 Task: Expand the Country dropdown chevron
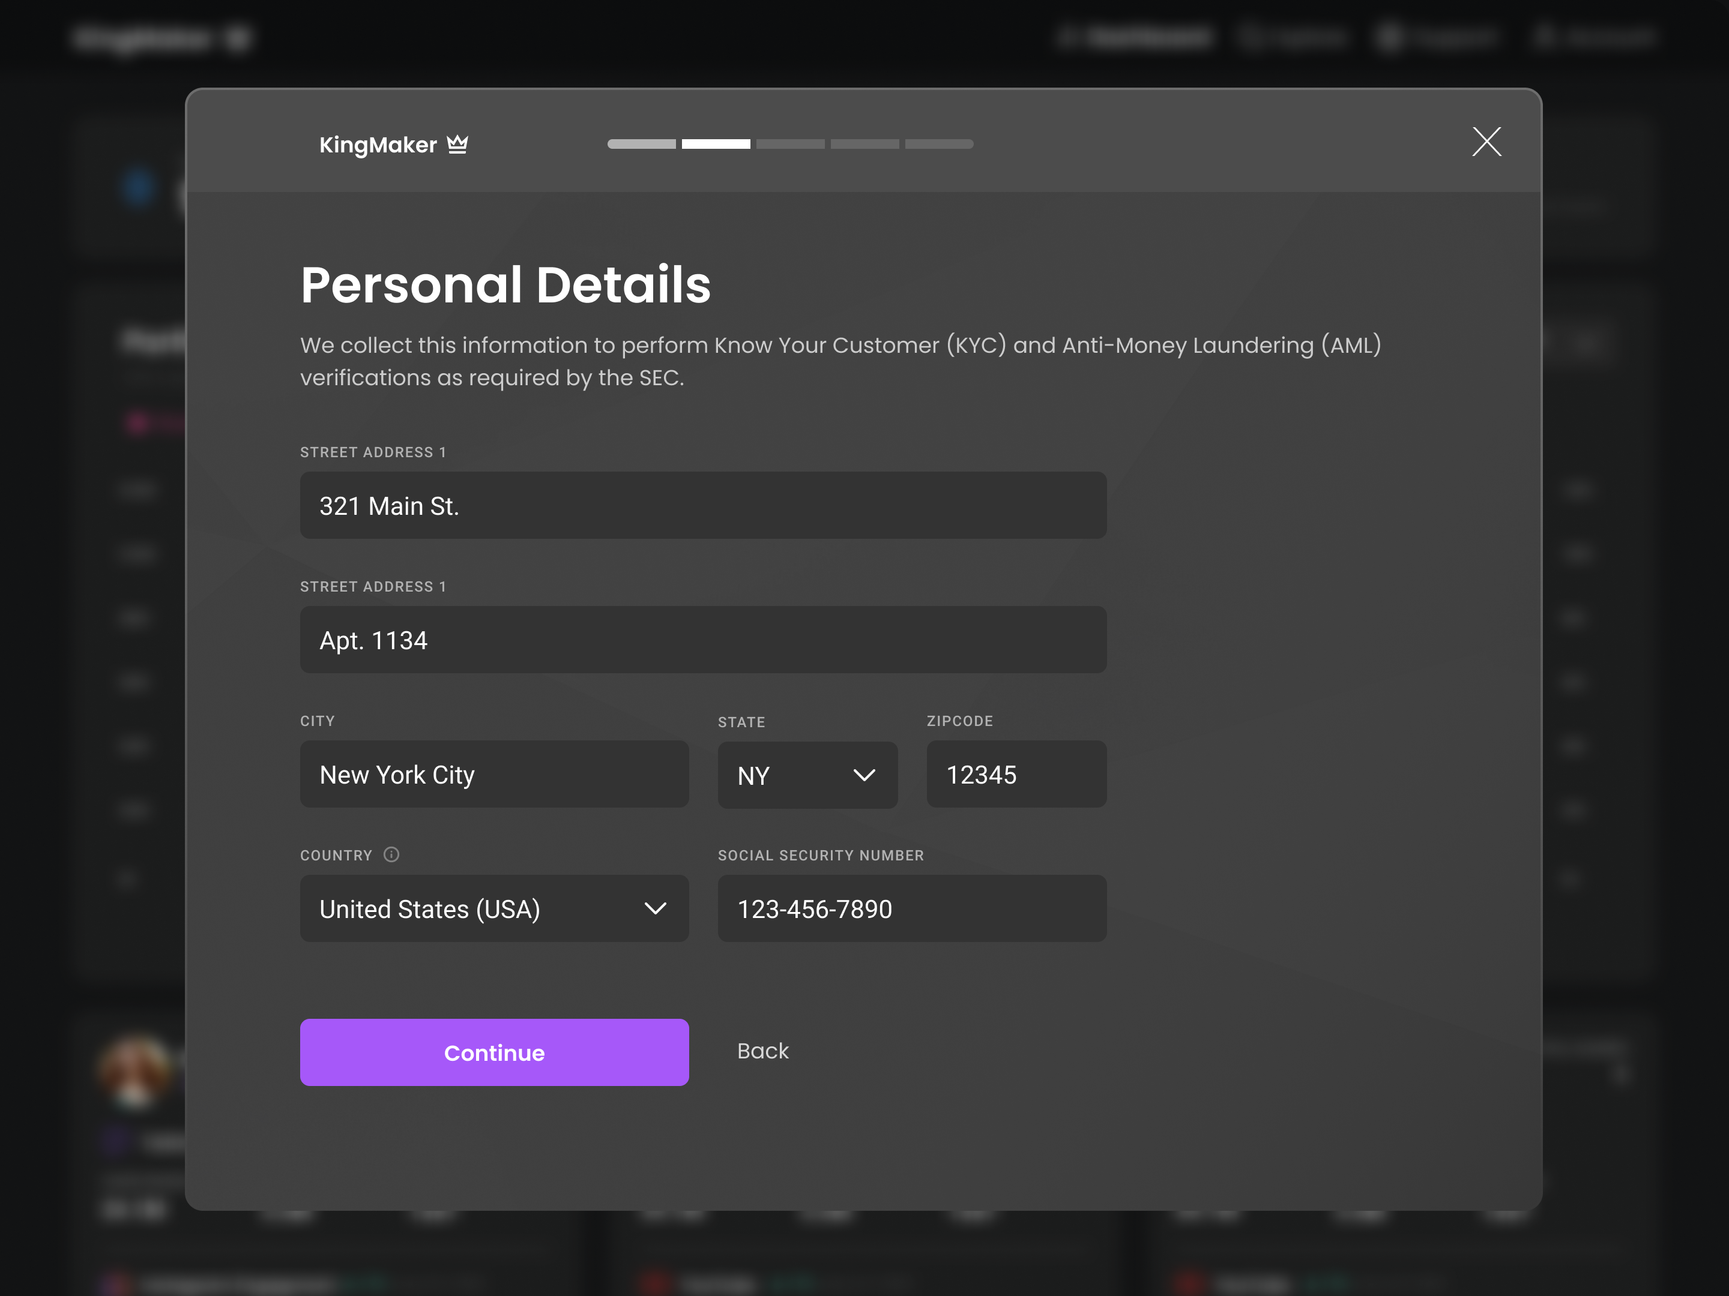pos(655,908)
